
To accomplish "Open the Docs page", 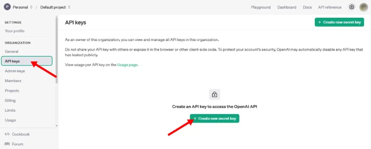I will (307, 7).
